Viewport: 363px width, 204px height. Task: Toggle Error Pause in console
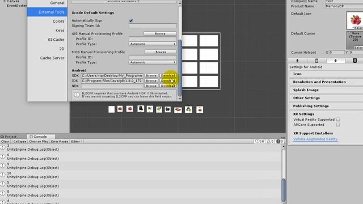point(60,141)
